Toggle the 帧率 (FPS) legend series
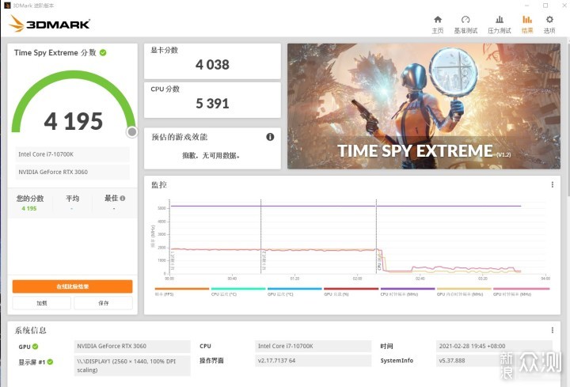 click(182, 291)
